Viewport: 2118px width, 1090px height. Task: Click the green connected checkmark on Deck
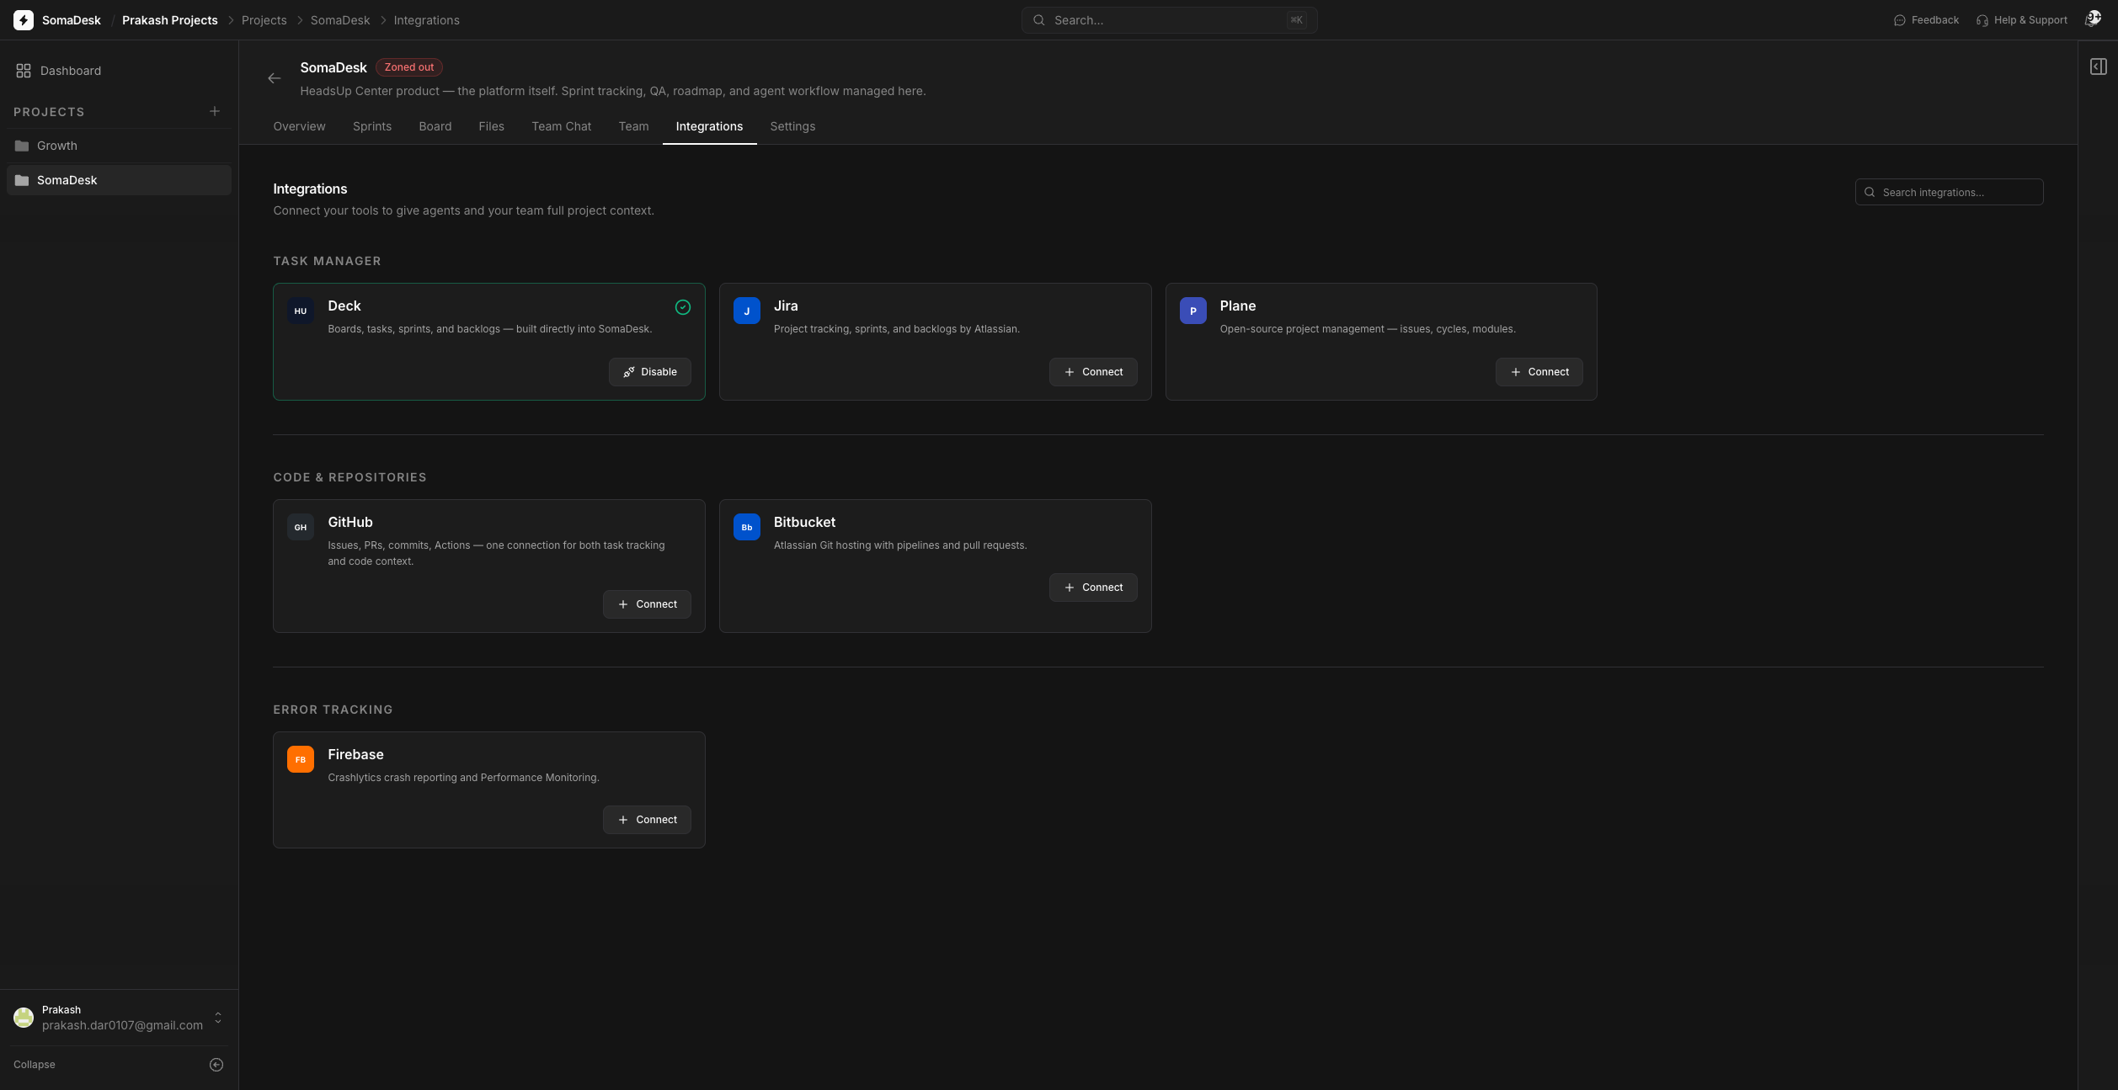tap(683, 307)
